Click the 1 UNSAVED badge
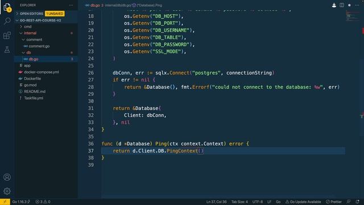The image size is (364, 205). coord(55,14)
